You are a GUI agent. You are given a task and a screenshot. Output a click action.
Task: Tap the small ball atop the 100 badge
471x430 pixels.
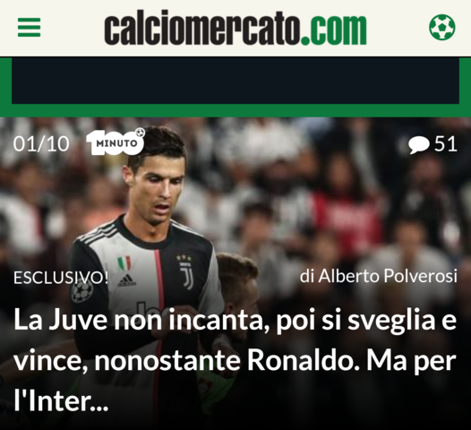(140, 133)
